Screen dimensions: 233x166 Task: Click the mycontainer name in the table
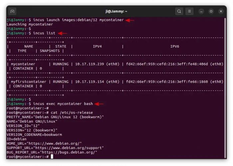23,64
